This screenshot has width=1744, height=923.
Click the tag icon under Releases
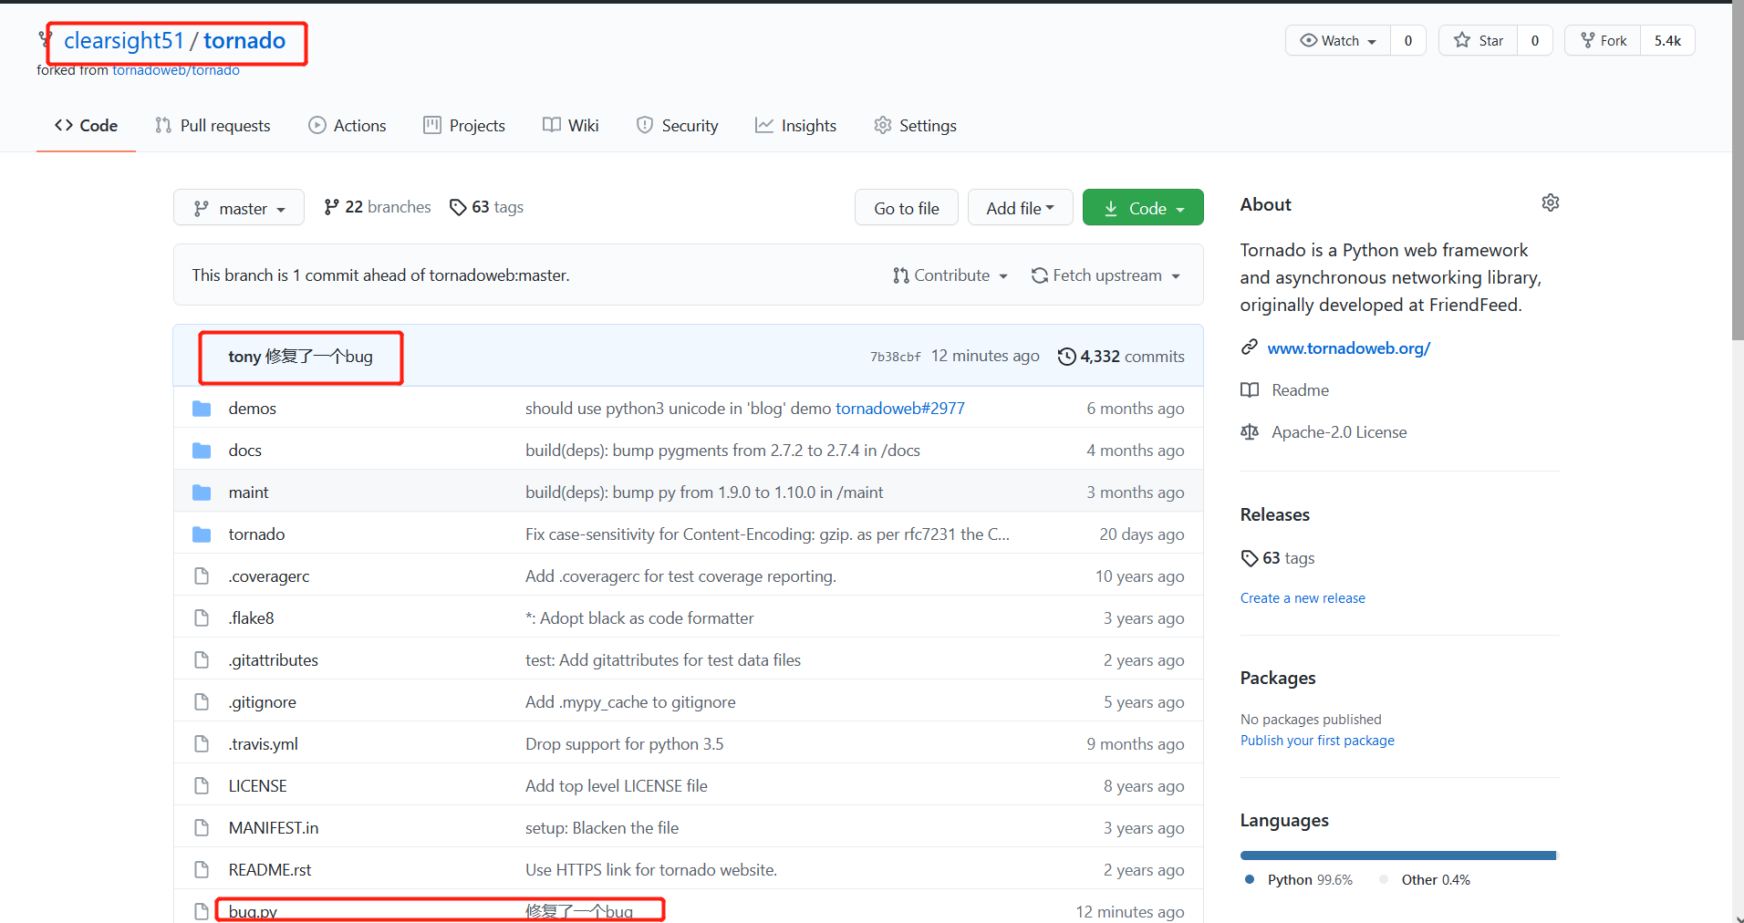point(1250,558)
